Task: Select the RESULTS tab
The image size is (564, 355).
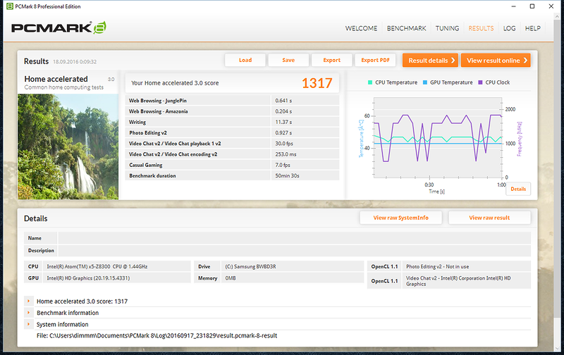Action: click(481, 28)
